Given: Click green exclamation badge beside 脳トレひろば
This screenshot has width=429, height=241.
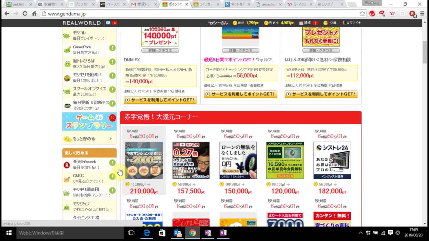Looking at the screenshot, I should coord(112,62).
